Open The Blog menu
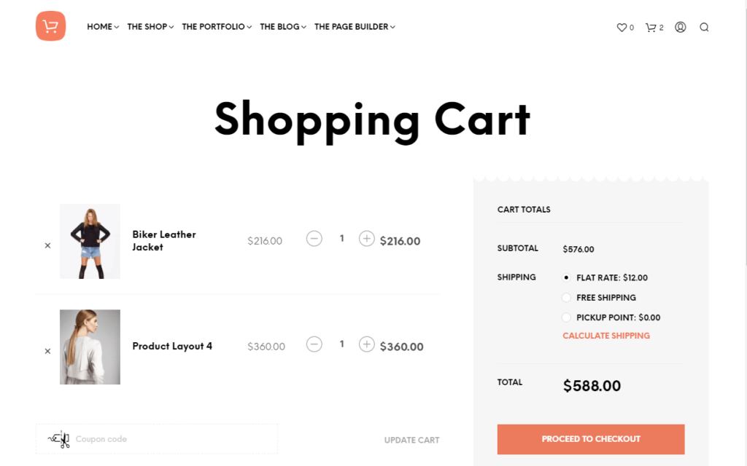The image size is (747, 466). [283, 27]
